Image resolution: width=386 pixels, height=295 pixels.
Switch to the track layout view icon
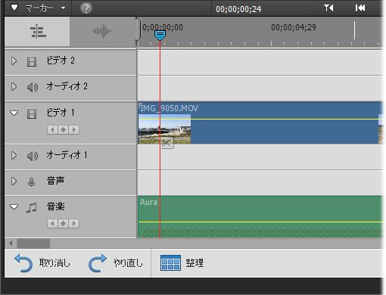tap(37, 31)
